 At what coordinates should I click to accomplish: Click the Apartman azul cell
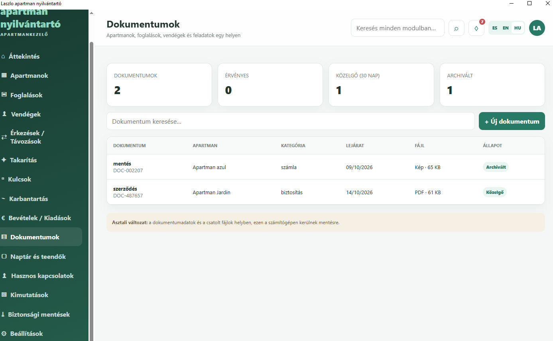point(209,167)
